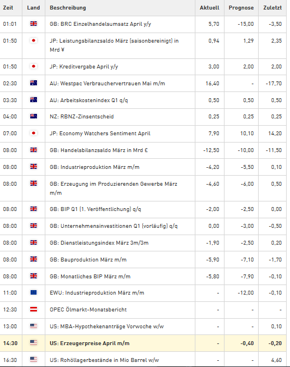
Task: Click the Aktuell value '-12,50' for Handelsbilanzsaldo
Action: (x=211, y=150)
